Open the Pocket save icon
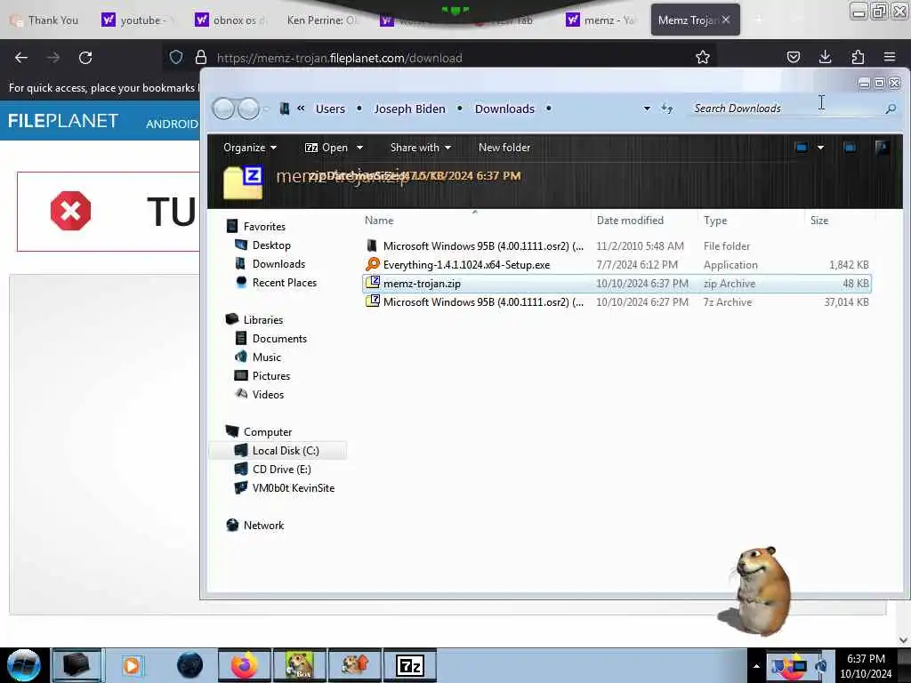 [793, 57]
